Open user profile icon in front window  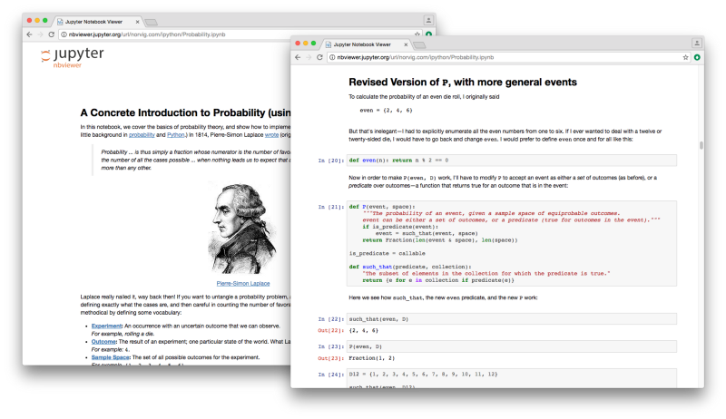[697, 43]
